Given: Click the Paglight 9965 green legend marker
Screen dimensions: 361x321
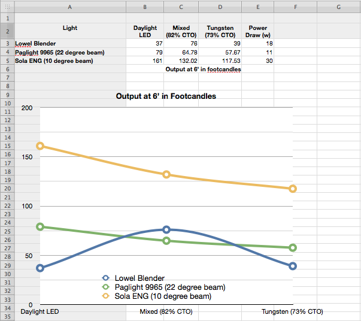Looking at the screenshot, I should coord(106,287).
